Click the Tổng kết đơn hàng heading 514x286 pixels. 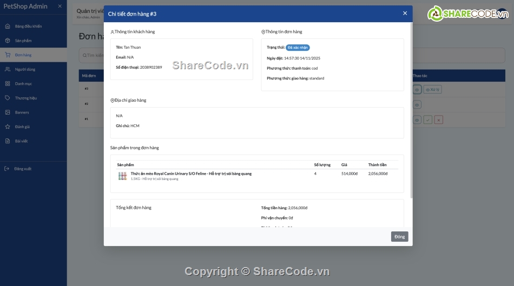click(x=134, y=208)
